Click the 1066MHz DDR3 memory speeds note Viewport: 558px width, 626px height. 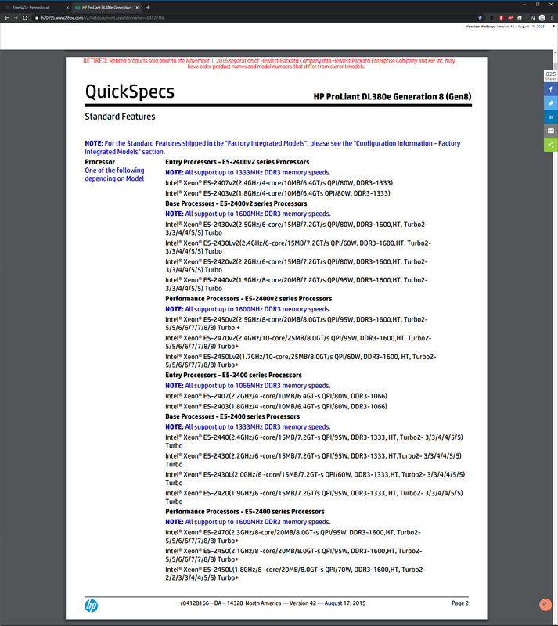tap(248, 386)
